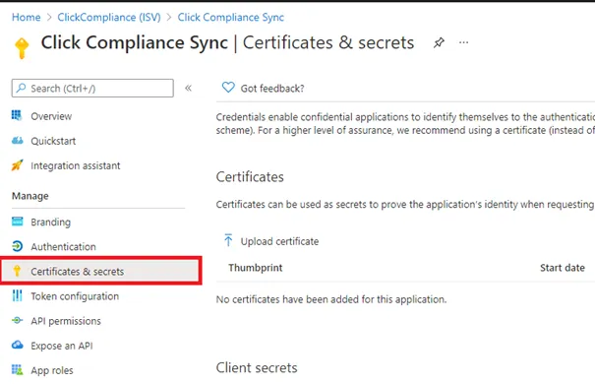Viewport: 595px width, 384px height.
Task: Click the 'No certificates have been added' message
Action: pos(331,299)
